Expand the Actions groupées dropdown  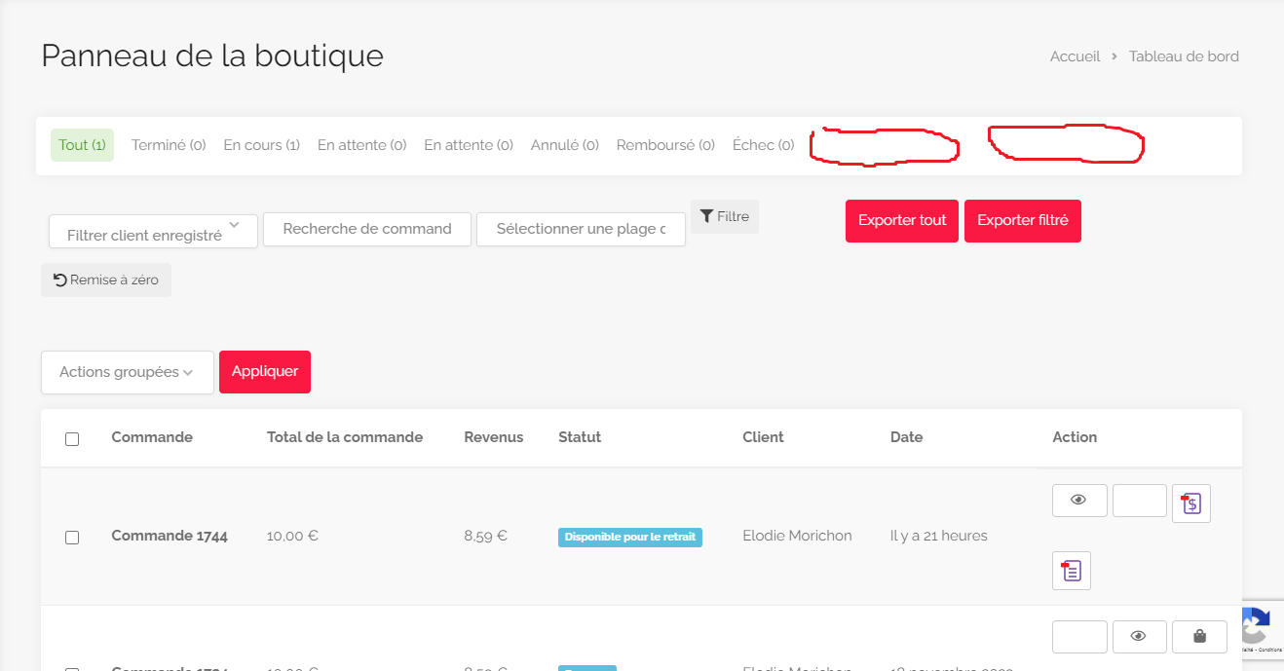tap(127, 372)
